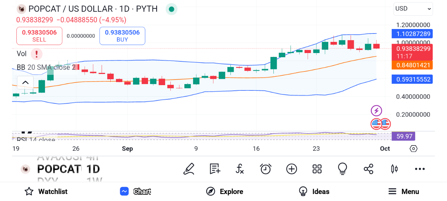Image resolution: width=447 pixels, height=201 pixels.
Task: Share the chart via share icon
Action: pyautogui.click(x=368, y=169)
